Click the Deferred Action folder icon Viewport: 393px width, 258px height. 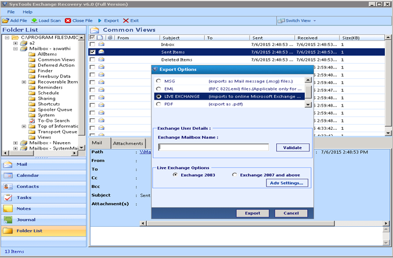32,66
